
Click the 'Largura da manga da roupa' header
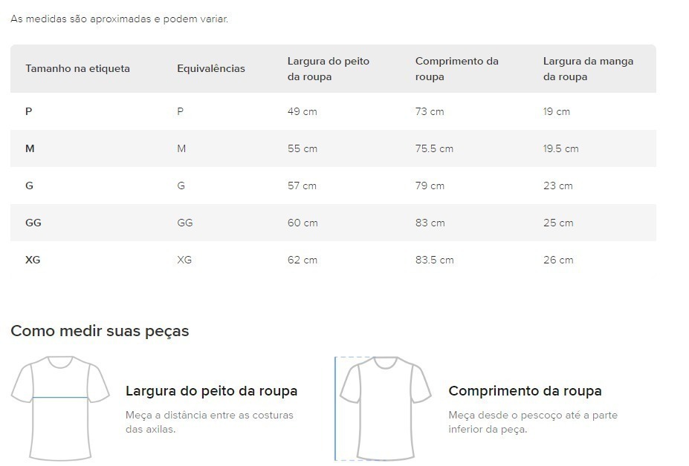pyautogui.click(x=588, y=69)
